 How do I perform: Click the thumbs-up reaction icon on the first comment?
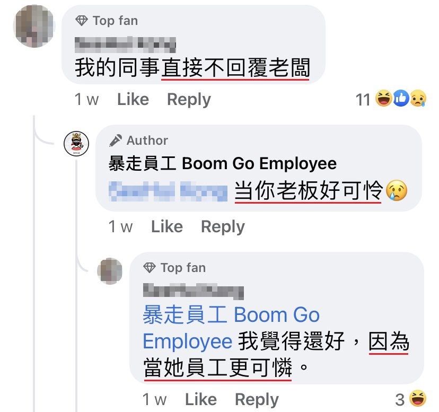pyautogui.click(x=401, y=98)
